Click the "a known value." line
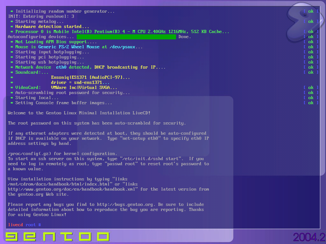Viewport: 326px width, 244px height. [x=25, y=169]
